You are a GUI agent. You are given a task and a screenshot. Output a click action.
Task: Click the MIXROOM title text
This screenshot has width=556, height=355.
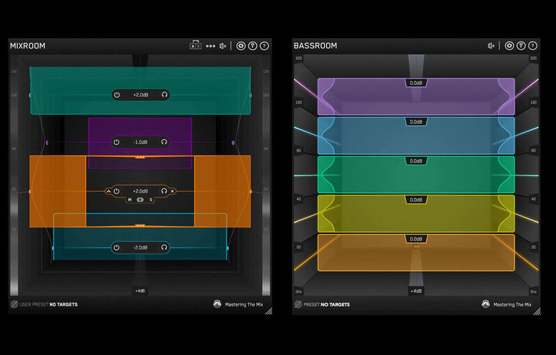click(x=28, y=46)
